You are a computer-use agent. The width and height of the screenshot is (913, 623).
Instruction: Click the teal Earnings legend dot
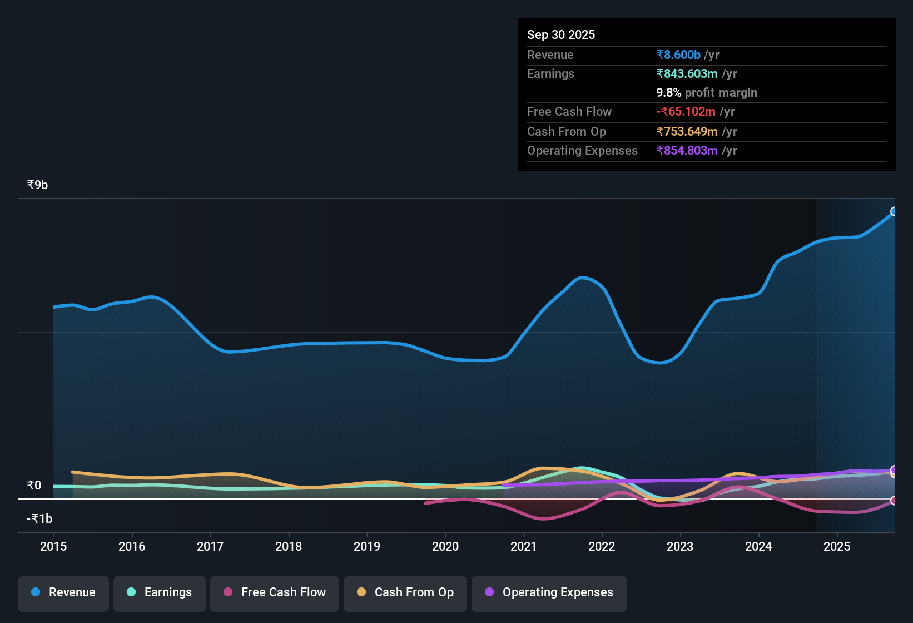[131, 592]
